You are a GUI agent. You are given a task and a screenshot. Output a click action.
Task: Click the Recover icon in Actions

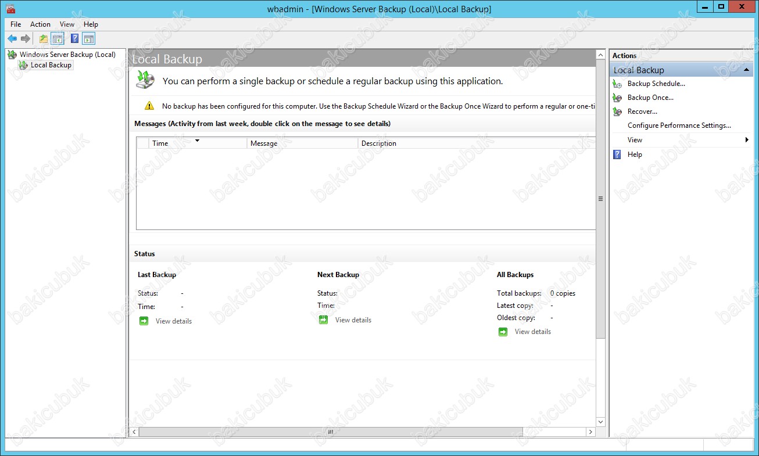(x=618, y=112)
